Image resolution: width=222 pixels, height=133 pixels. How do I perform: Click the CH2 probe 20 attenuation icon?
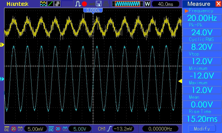click(x=58, y=129)
